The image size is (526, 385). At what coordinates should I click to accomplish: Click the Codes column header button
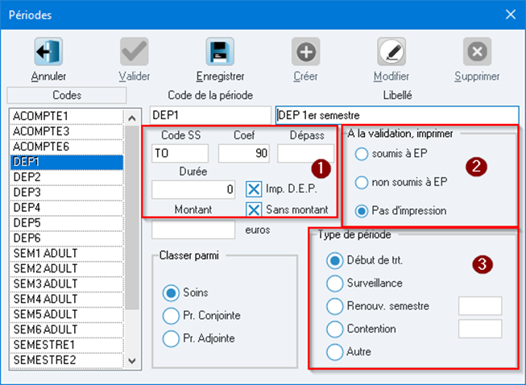coord(67,95)
